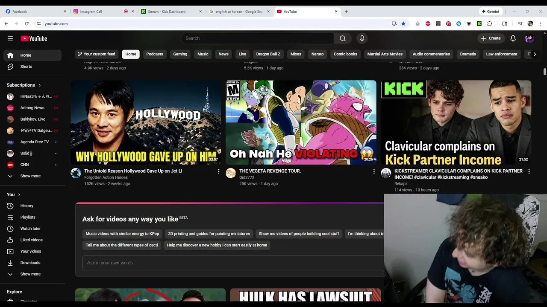Open Watch later list
Viewport: 547px width, 307px height.
32,229
